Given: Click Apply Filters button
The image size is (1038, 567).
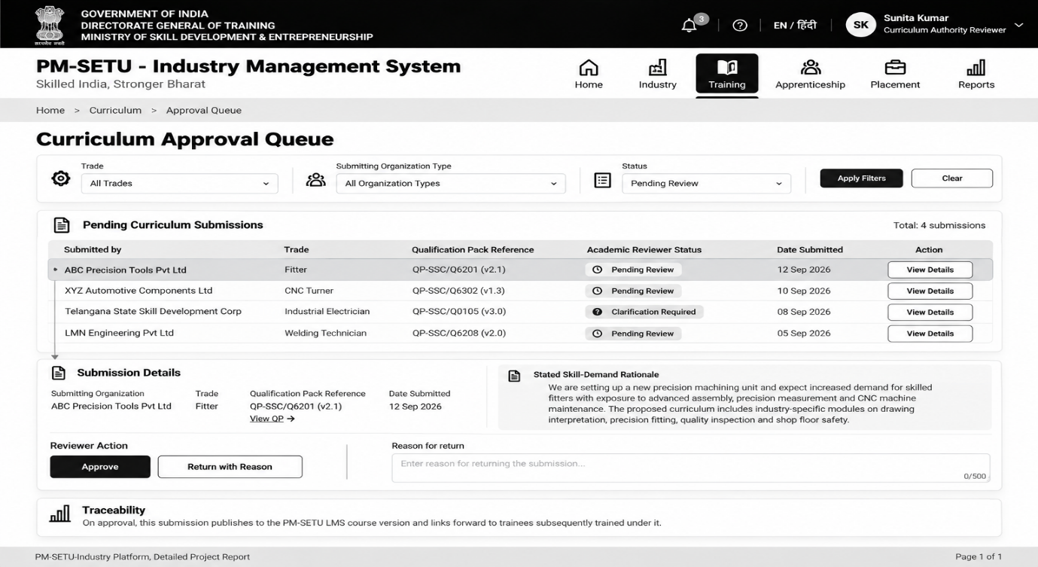Looking at the screenshot, I should pos(861,178).
